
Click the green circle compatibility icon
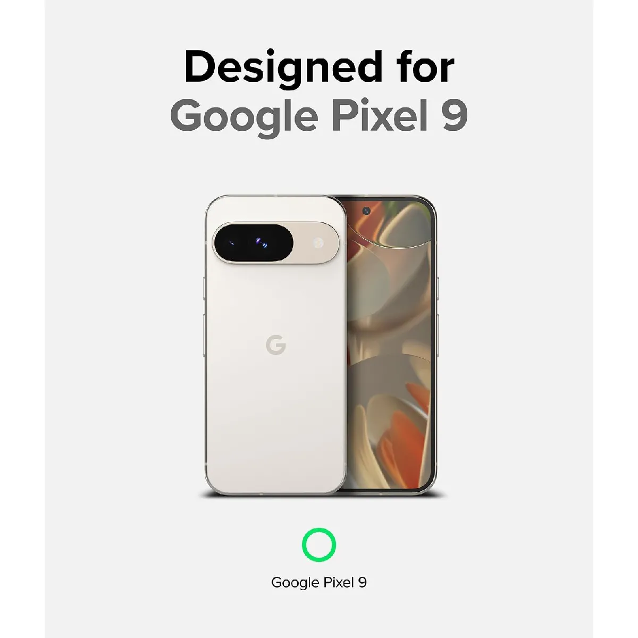[x=319, y=545]
